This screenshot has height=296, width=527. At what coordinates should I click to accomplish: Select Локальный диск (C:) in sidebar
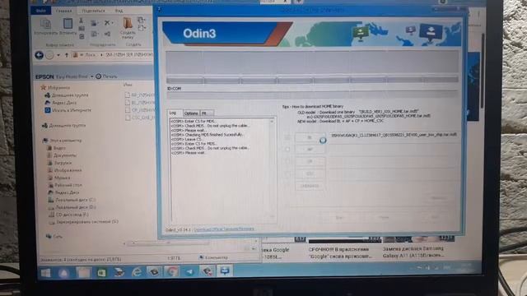72,200
